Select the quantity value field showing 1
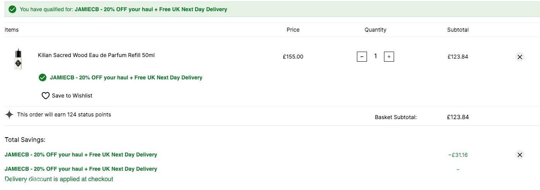The image size is (540, 190). (x=375, y=56)
